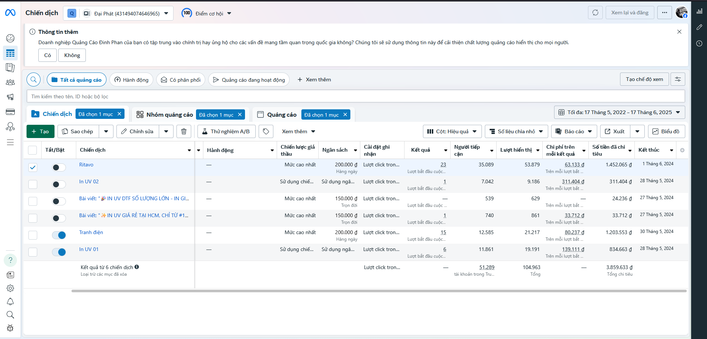Open the charts panel icon on right rail
The height and width of the screenshot is (339, 707).
[699, 11]
